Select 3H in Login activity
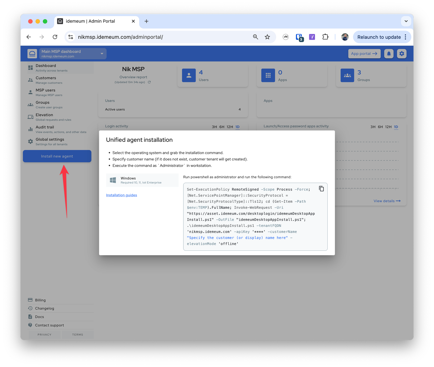This screenshot has width=434, height=367. (x=214, y=127)
